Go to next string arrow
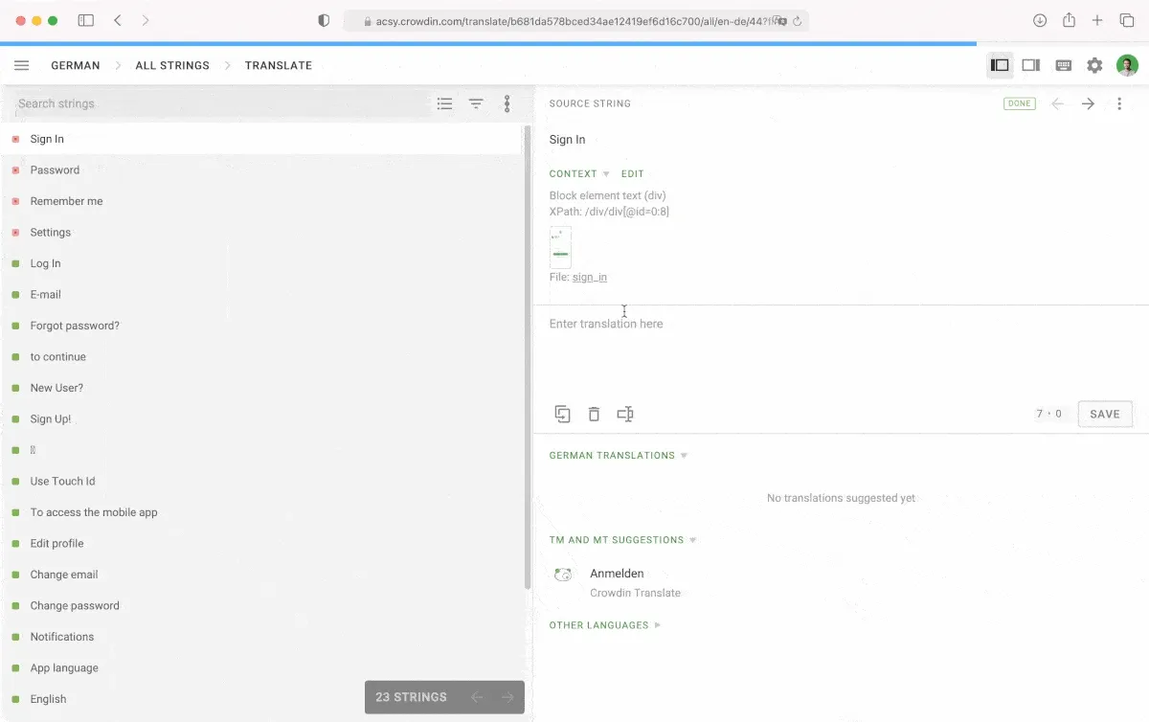1149x722 pixels. (1088, 103)
